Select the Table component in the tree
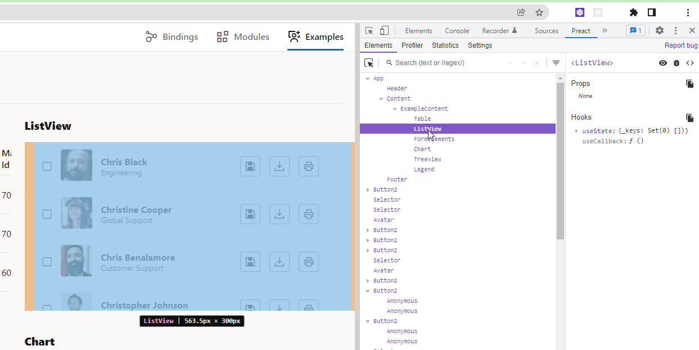Viewport: 699px width, 350px height. tap(422, 119)
